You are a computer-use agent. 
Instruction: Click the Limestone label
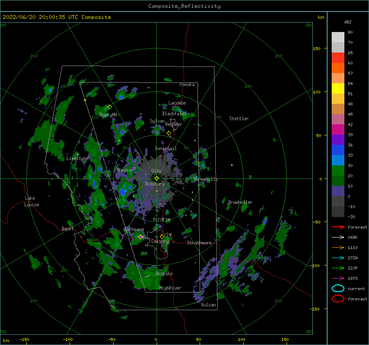(x=77, y=158)
